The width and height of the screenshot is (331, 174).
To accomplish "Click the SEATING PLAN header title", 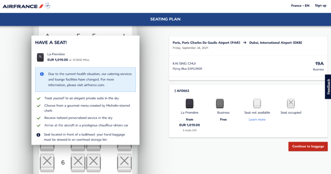I will pyautogui.click(x=165, y=19).
